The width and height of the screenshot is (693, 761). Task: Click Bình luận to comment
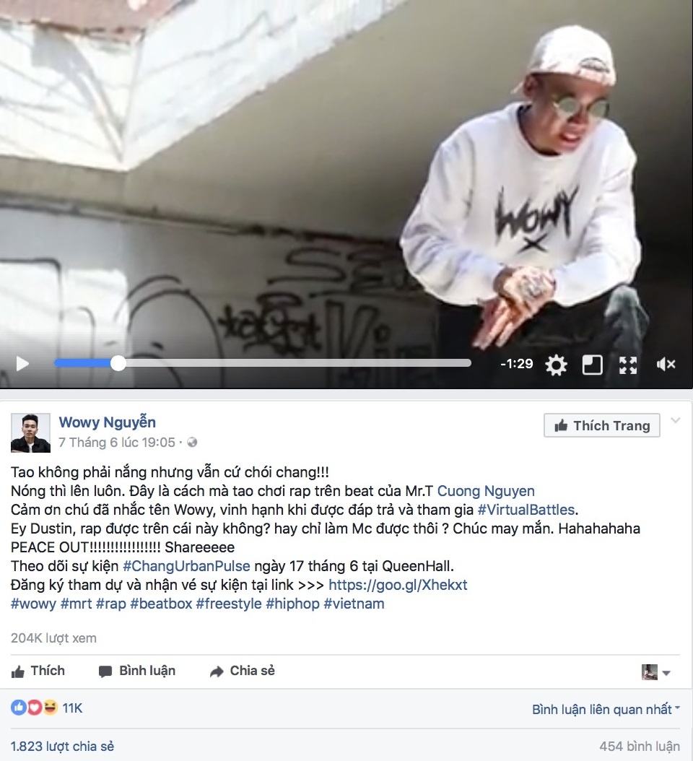pyautogui.click(x=137, y=671)
